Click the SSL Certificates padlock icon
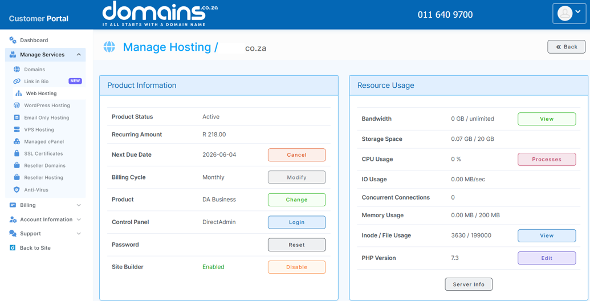 point(17,153)
